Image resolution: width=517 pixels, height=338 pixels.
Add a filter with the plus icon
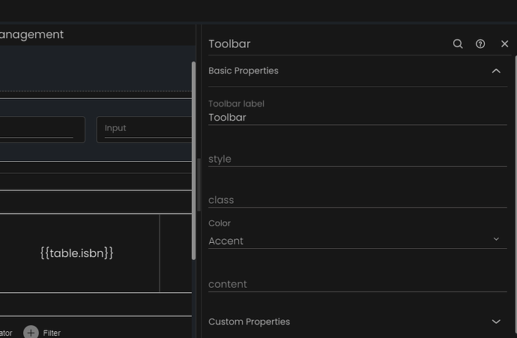pos(31,333)
